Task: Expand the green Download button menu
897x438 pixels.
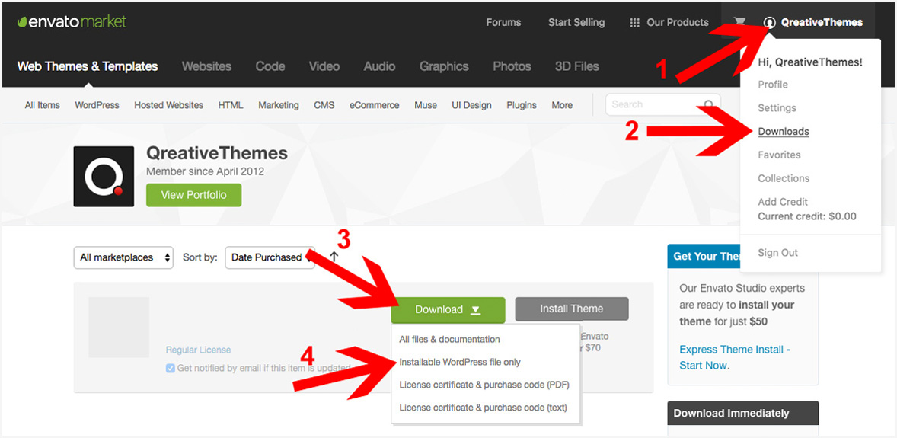Action: (448, 310)
